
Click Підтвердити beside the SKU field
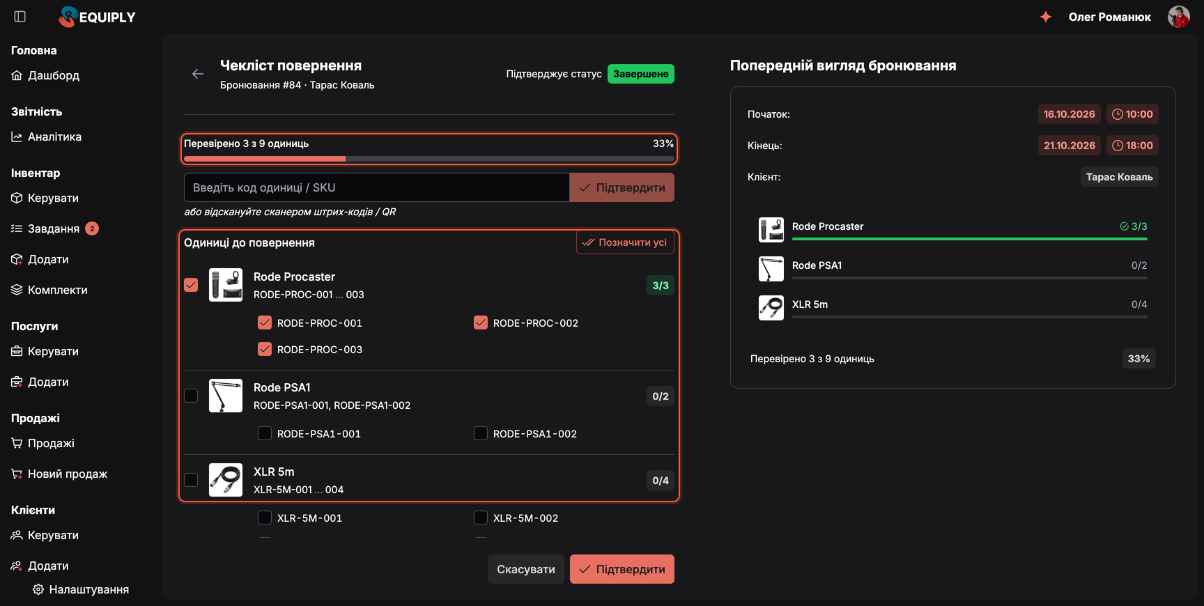click(x=622, y=187)
